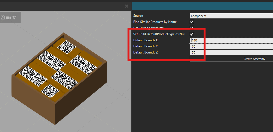Disable Set Child DefaultProductType as Null
Viewport: 273px width, 132px height.
(192, 34)
